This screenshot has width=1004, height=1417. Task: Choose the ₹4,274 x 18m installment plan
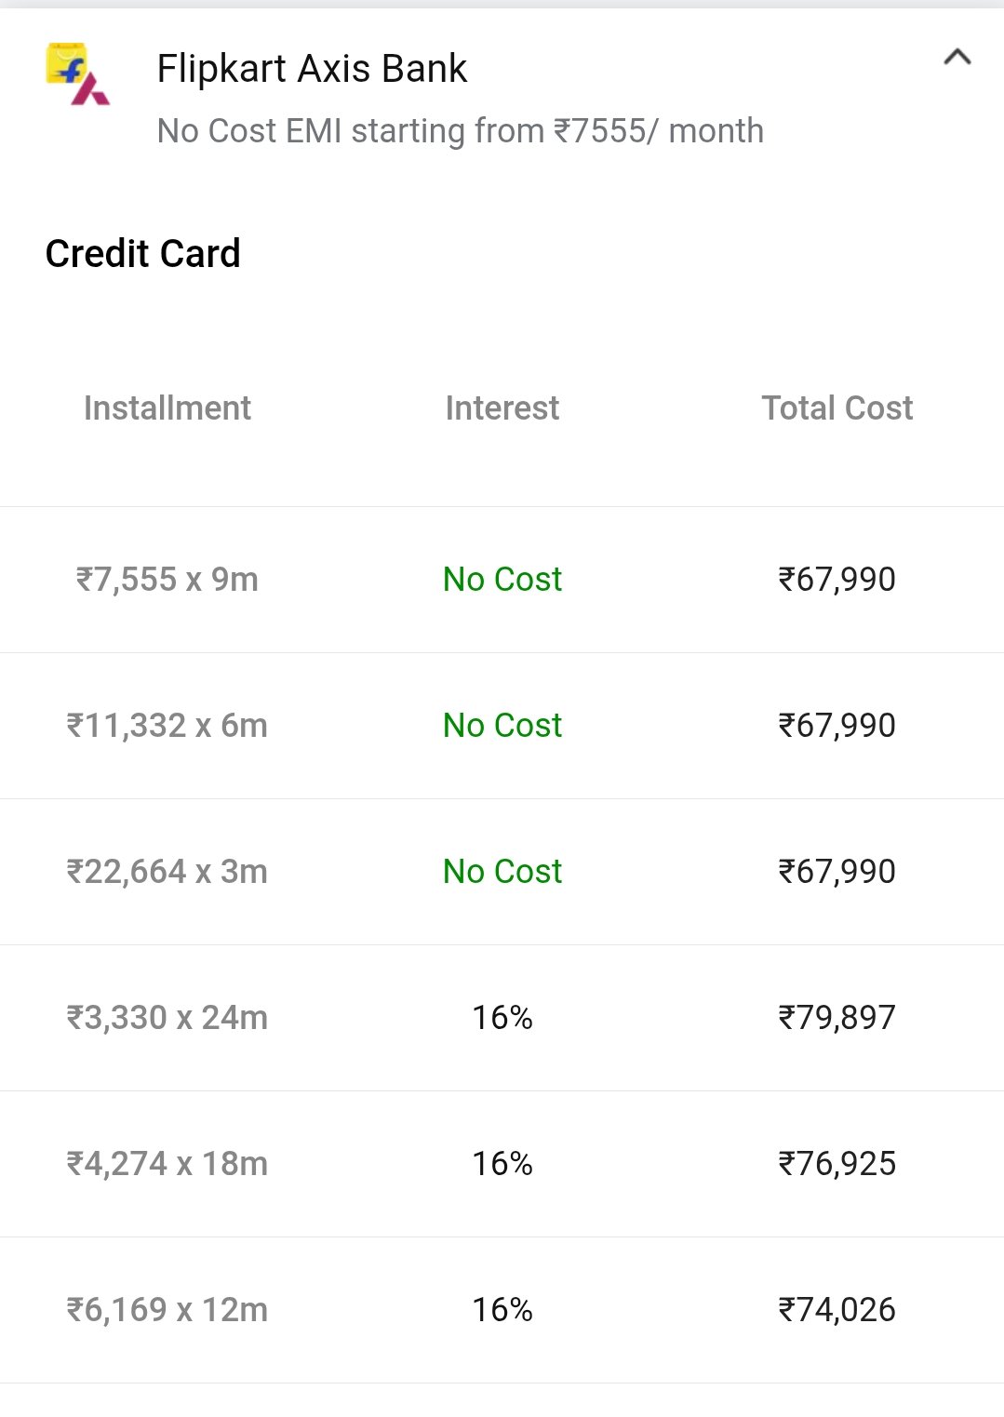[502, 1164]
